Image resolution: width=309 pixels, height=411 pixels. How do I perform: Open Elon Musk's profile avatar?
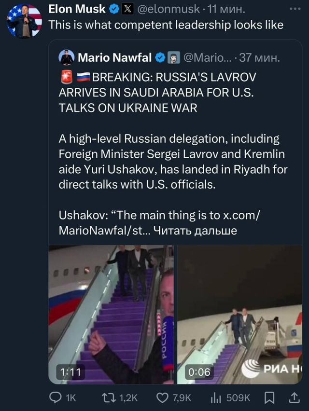[x=24, y=21]
